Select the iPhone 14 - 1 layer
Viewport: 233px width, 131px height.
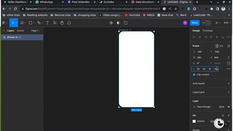click(x=22, y=37)
